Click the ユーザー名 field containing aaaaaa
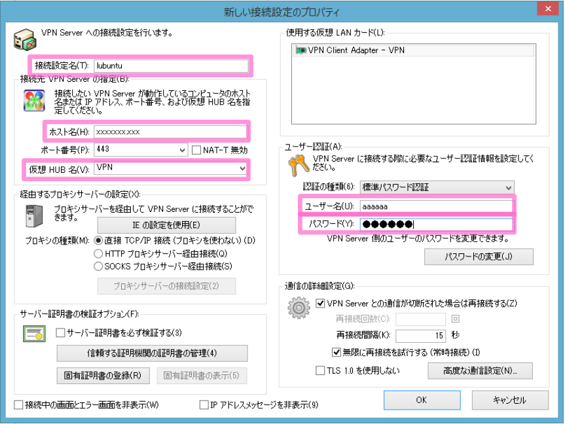The image size is (565, 424). [x=435, y=206]
